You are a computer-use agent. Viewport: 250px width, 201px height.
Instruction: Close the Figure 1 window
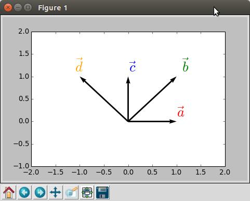coord(8,8)
